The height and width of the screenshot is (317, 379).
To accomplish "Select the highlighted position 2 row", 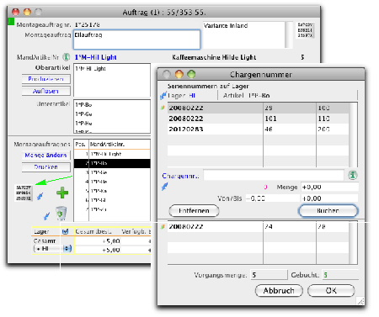I will 112,163.
